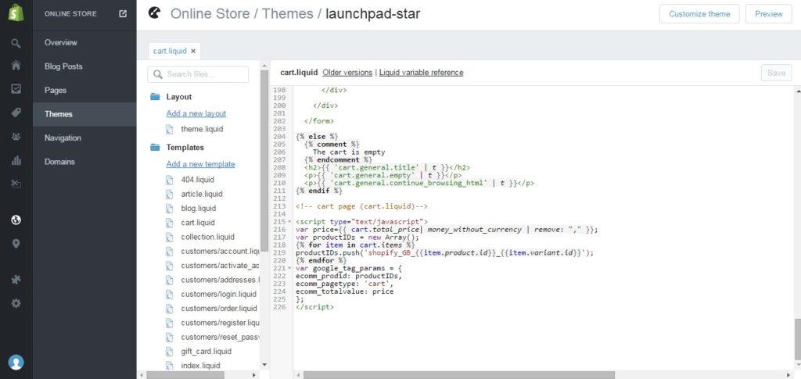Image resolution: width=801 pixels, height=379 pixels.
Task: Click the file icon beside gift_card.liquid
Action: pyautogui.click(x=170, y=352)
